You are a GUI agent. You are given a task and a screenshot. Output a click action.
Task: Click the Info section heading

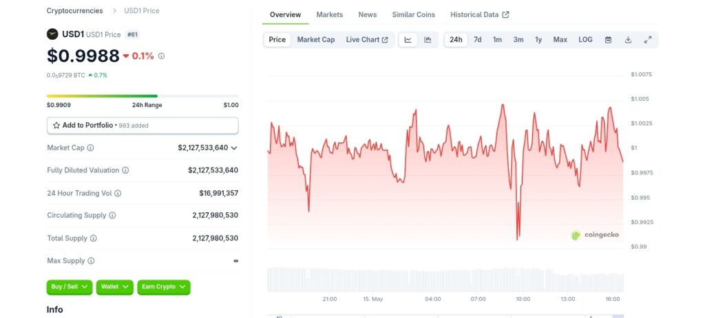tap(55, 310)
